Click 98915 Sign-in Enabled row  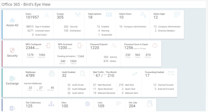pyautogui.click(x=38, y=27)
